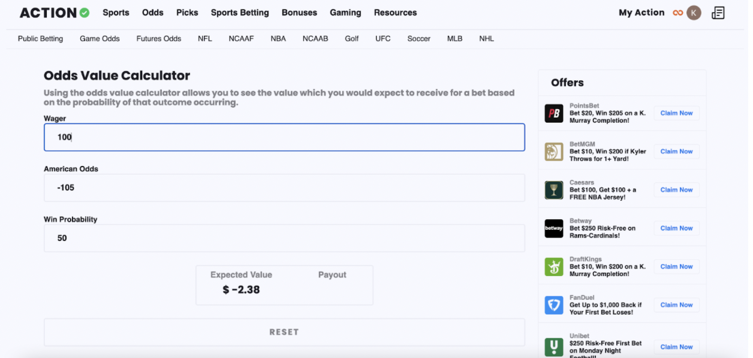The width and height of the screenshot is (753, 358).
Task: Click the FanDuel shield logo
Action: click(x=554, y=305)
